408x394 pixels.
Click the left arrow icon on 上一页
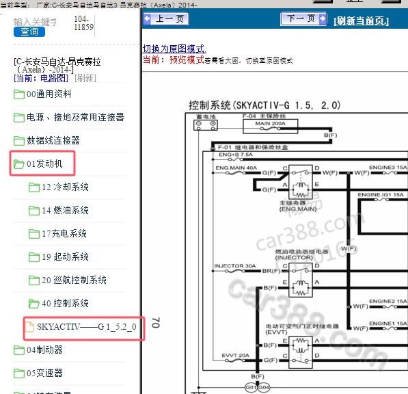pos(147,18)
